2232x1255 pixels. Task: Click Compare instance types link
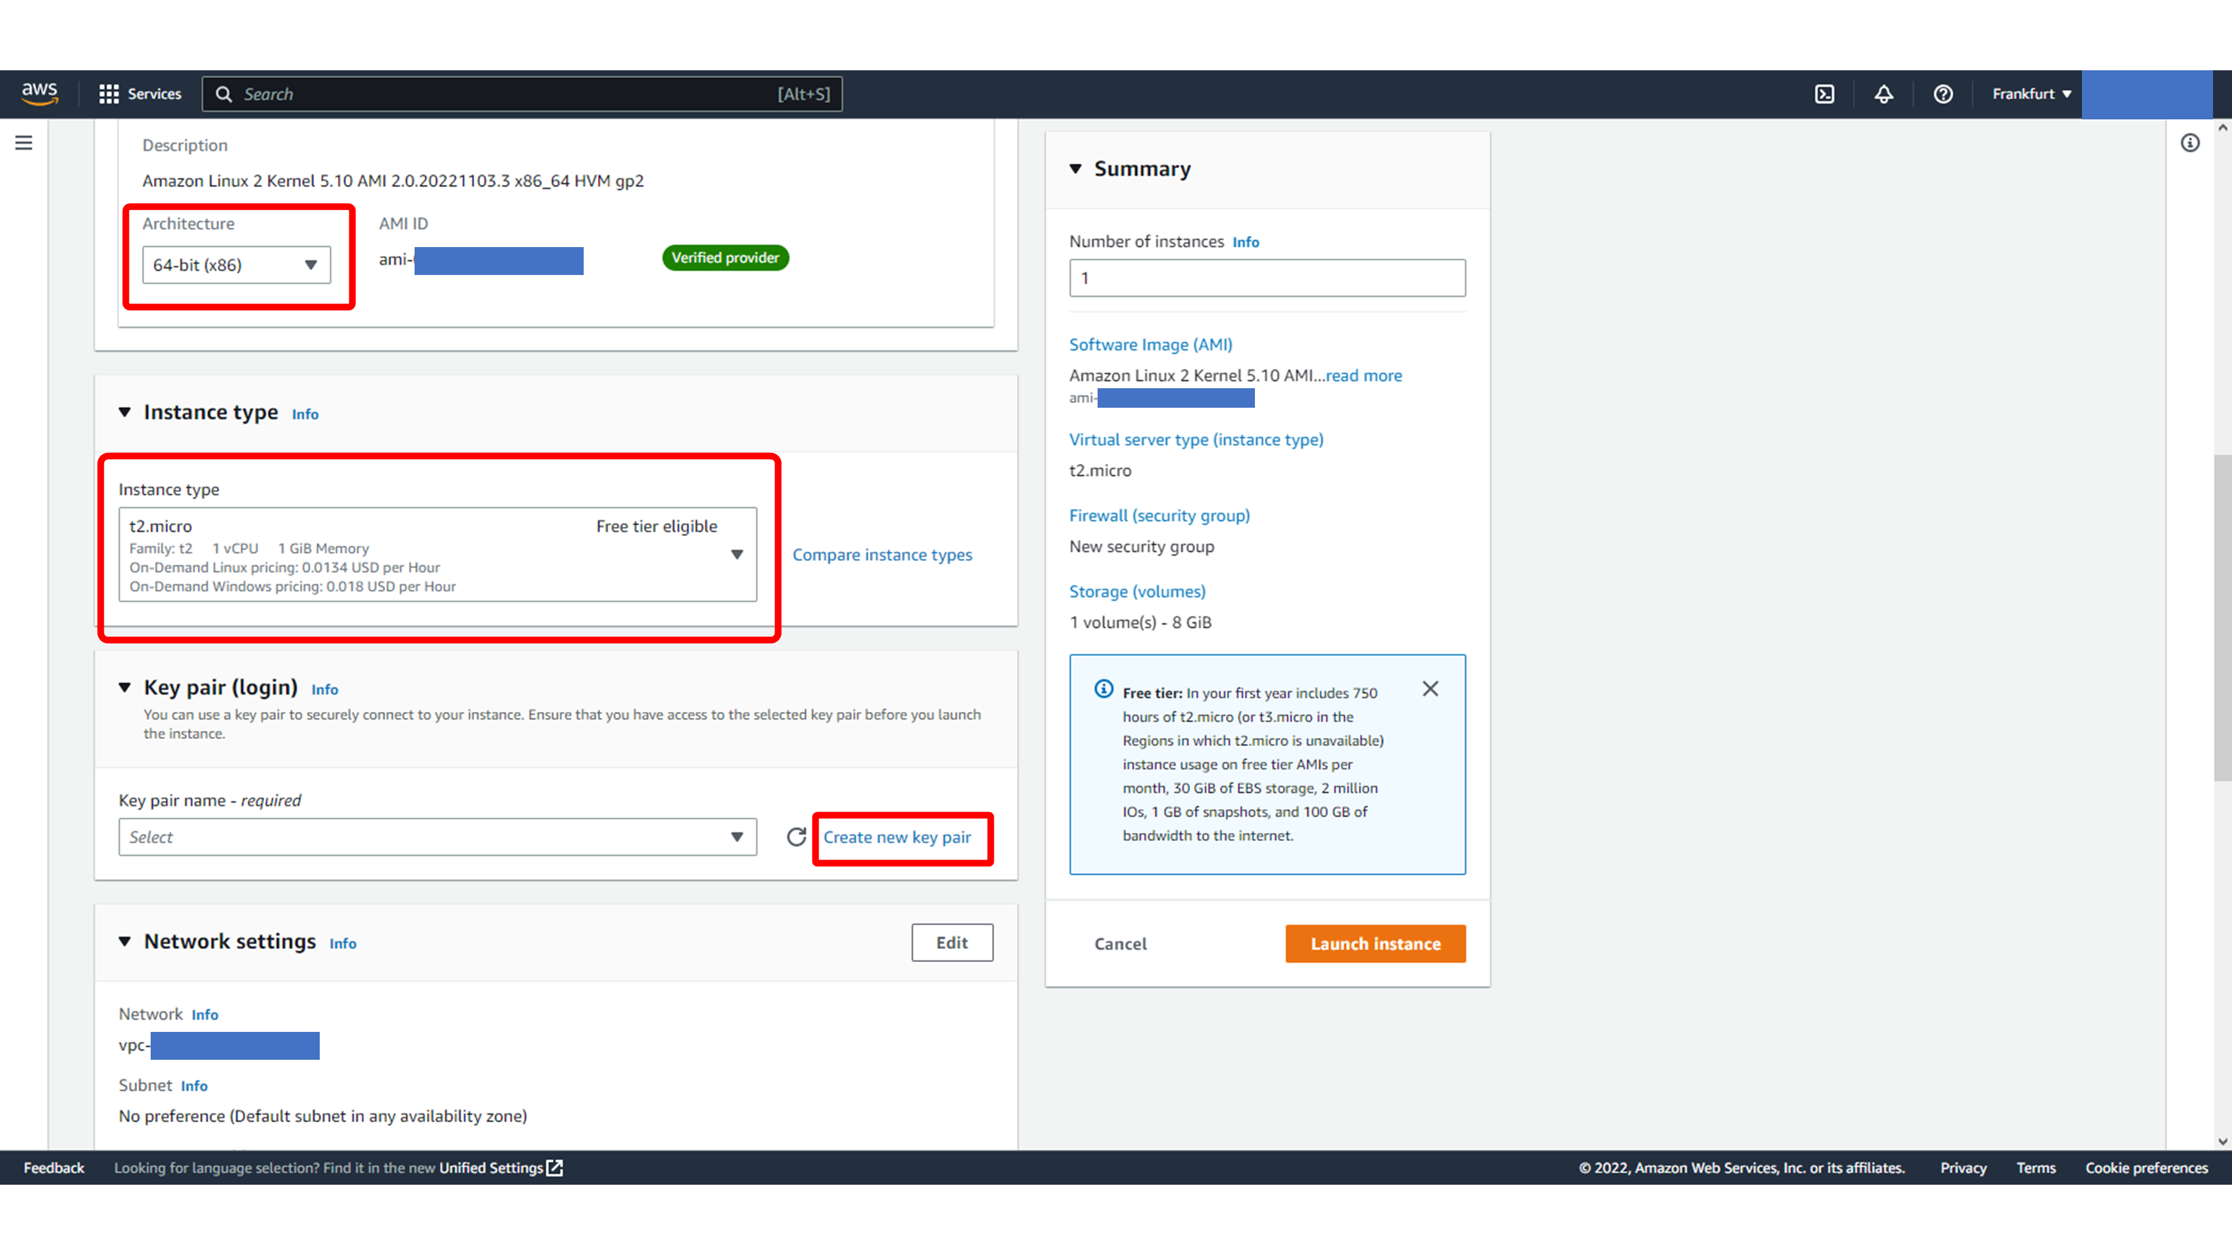point(882,554)
